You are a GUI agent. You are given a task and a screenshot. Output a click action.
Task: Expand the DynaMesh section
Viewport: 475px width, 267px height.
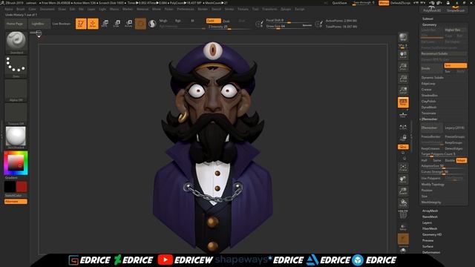(x=429, y=107)
